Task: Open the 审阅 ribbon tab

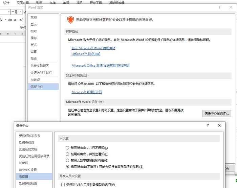Action: point(66,3)
